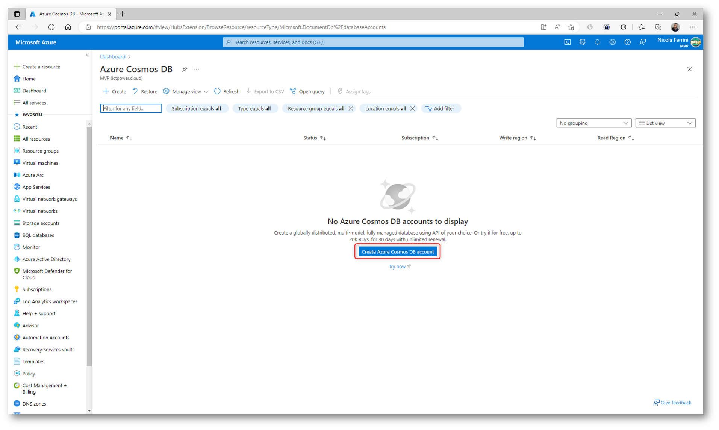Click the sidebar scrollbar up arrow
The height and width of the screenshot is (430, 719).
coord(89,123)
